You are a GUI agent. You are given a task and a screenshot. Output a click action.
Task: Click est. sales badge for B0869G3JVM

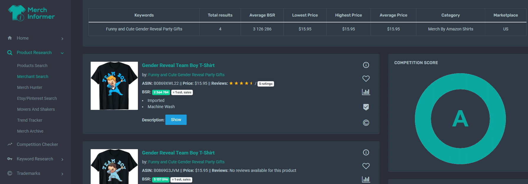182,180
